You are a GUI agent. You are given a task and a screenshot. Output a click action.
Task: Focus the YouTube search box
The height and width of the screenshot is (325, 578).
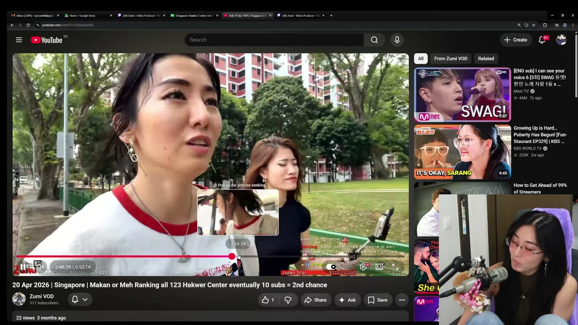(x=274, y=40)
